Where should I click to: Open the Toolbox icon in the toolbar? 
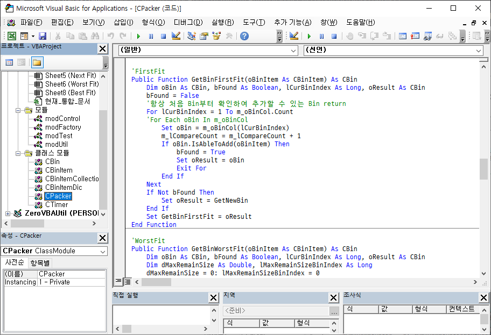[229, 36]
